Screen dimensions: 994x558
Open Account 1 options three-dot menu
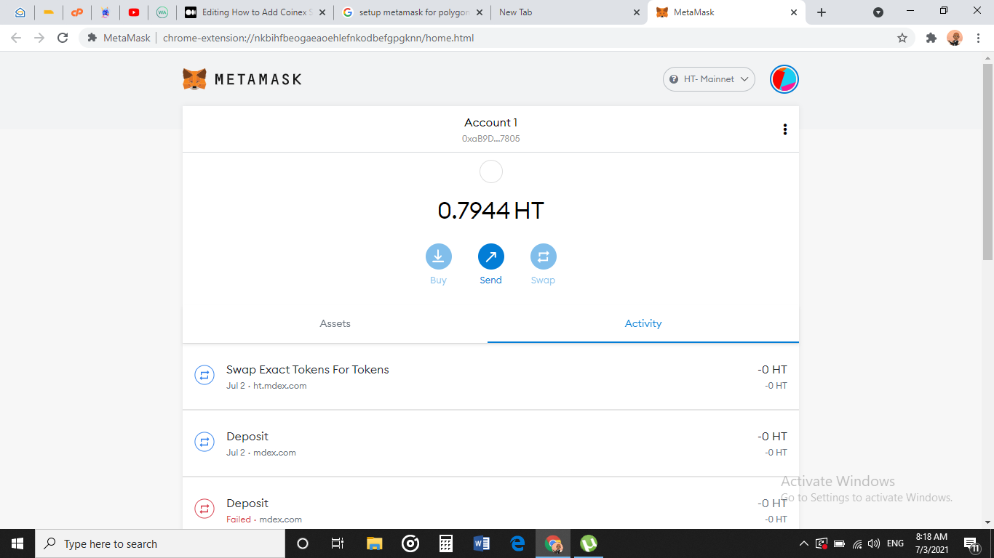(x=784, y=129)
